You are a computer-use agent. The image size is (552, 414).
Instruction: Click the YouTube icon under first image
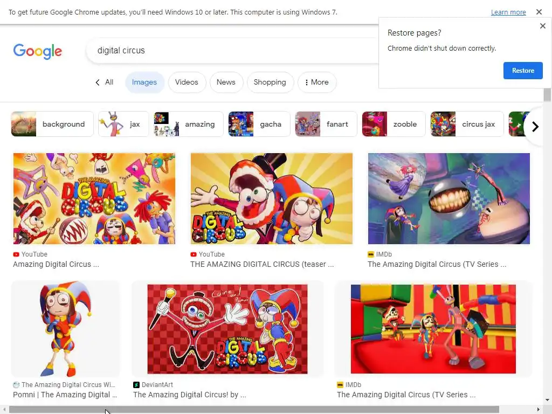coord(16,254)
